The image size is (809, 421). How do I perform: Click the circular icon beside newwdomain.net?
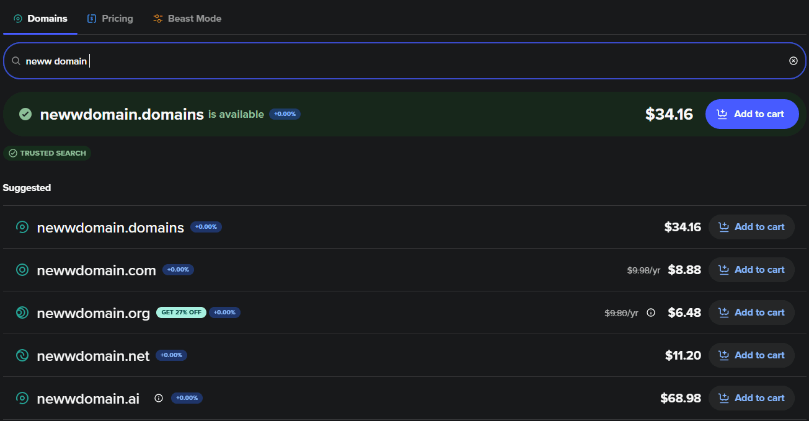pos(22,355)
